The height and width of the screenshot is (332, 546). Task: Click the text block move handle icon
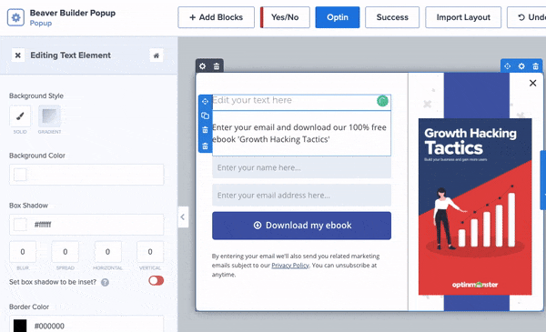point(205,101)
